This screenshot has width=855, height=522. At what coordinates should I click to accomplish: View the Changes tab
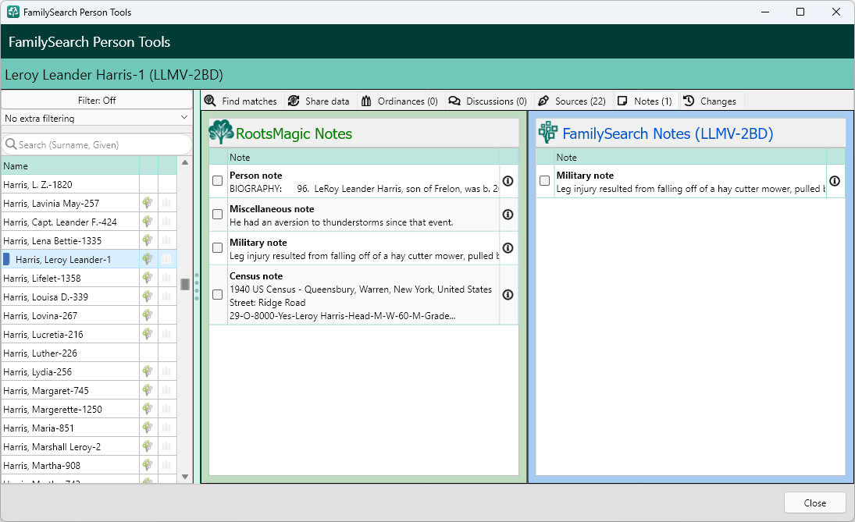pos(711,101)
